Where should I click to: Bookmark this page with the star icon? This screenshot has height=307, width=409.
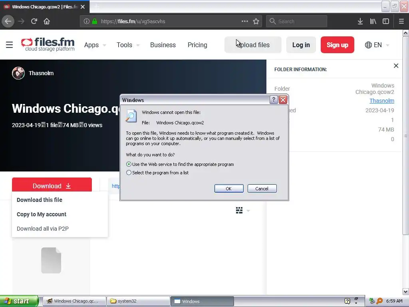coord(256,21)
